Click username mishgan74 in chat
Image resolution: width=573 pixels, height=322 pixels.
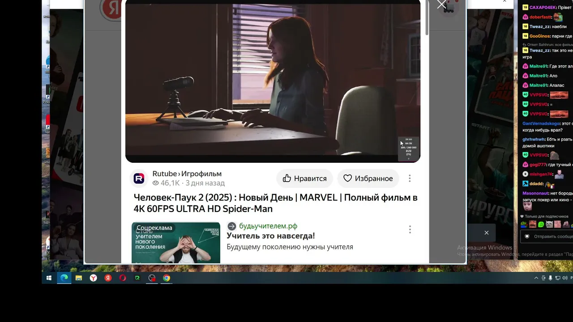541,174
